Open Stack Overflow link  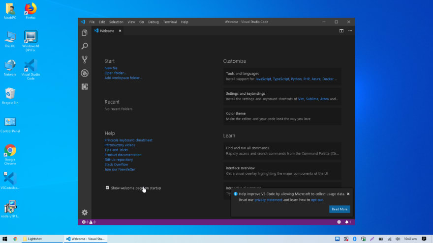116,164
